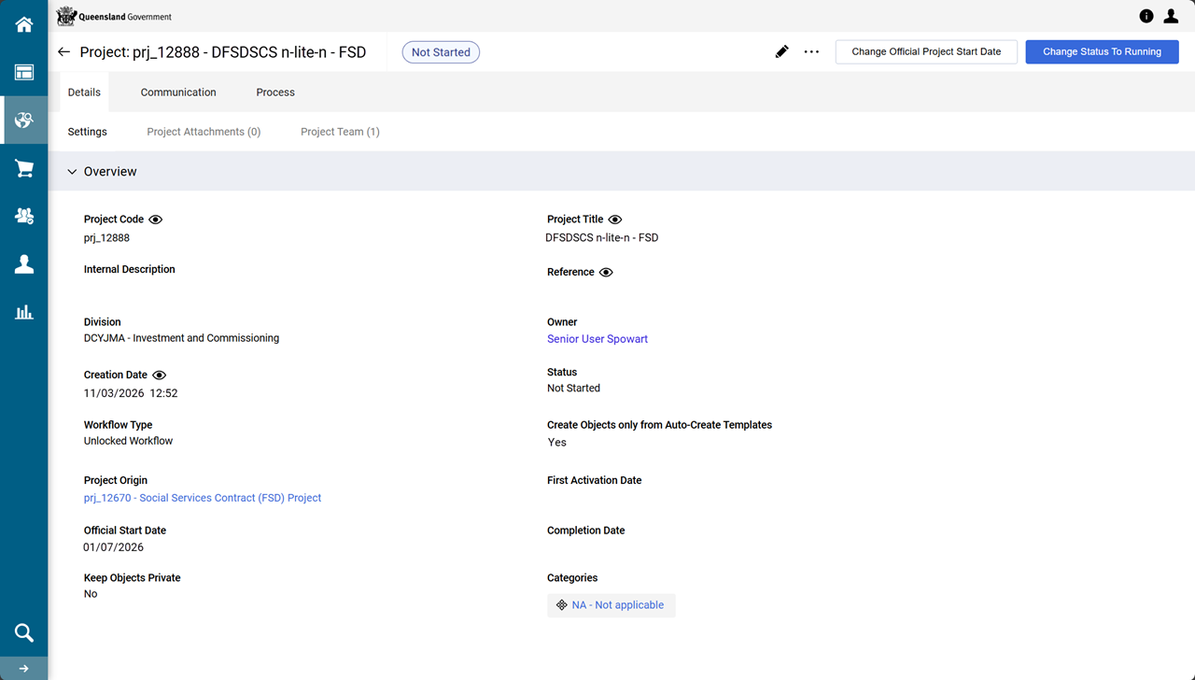Click the user profile icon top right
Screen dimensions: 1195x680
tap(1171, 16)
